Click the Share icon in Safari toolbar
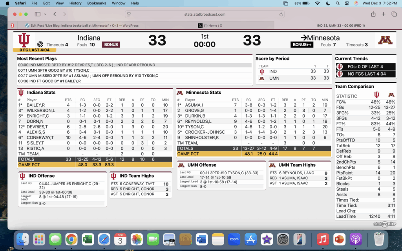Screen dimensions: 402x251 click(373, 14)
